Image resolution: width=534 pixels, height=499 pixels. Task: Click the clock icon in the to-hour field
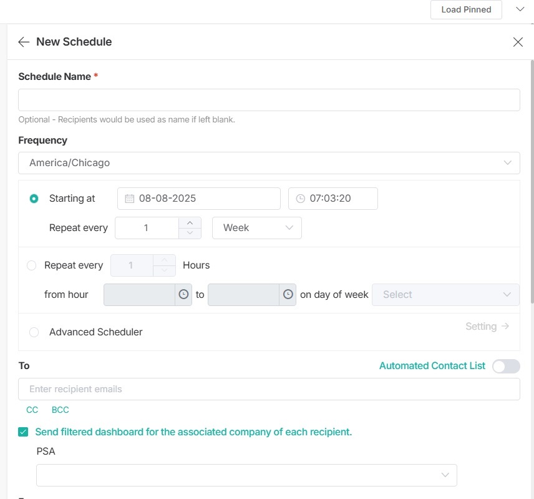point(288,295)
